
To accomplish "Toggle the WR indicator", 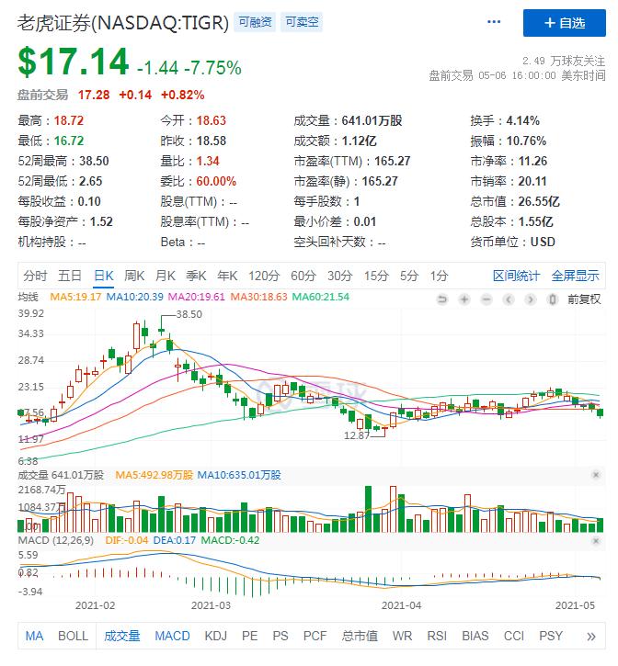I will tap(403, 636).
